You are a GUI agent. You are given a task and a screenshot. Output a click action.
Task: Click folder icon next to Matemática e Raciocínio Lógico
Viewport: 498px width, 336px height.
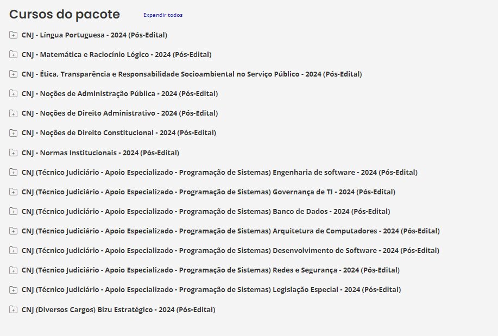[13, 55]
